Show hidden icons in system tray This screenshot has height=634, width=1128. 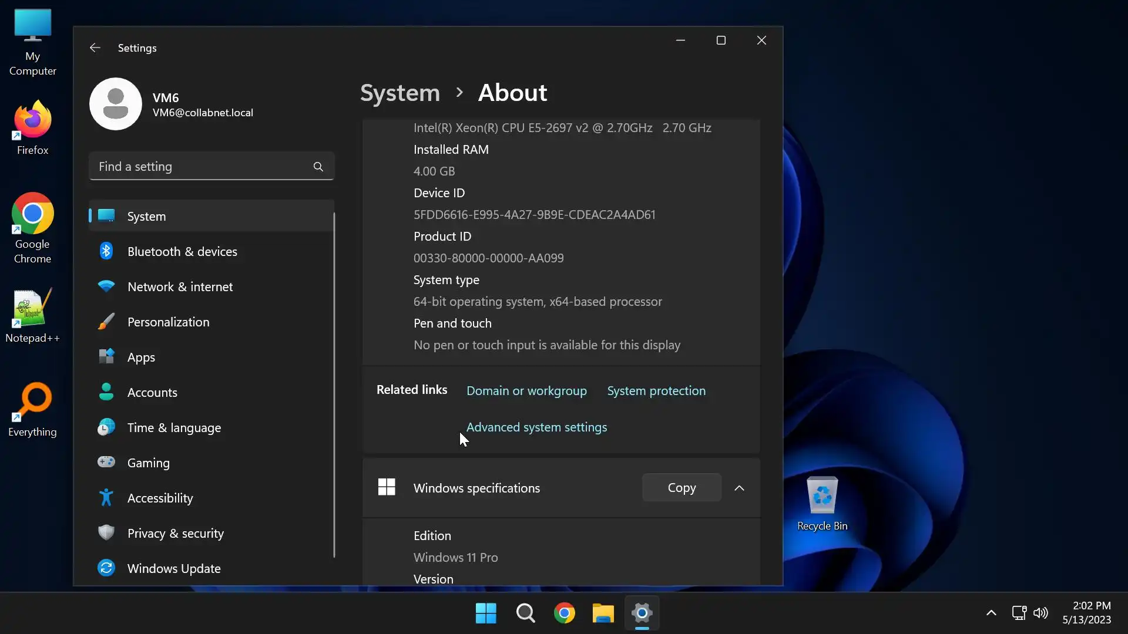pyautogui.click(x=991, y=613)
